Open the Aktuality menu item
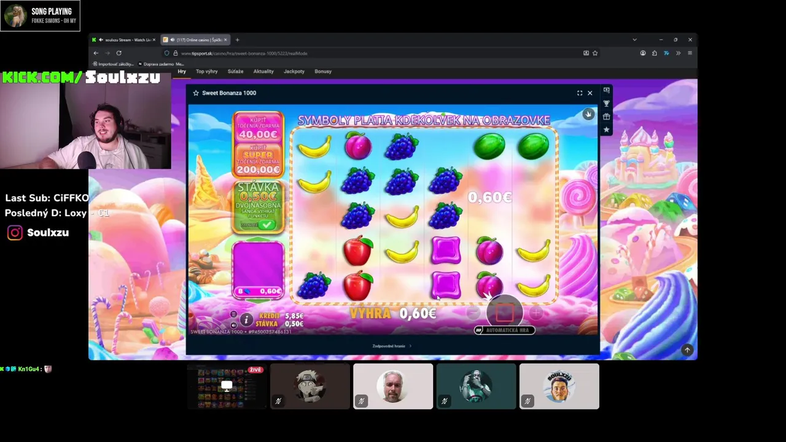This screenshot has height=442, width=786. pyautogui.click(x=263, y=71)
